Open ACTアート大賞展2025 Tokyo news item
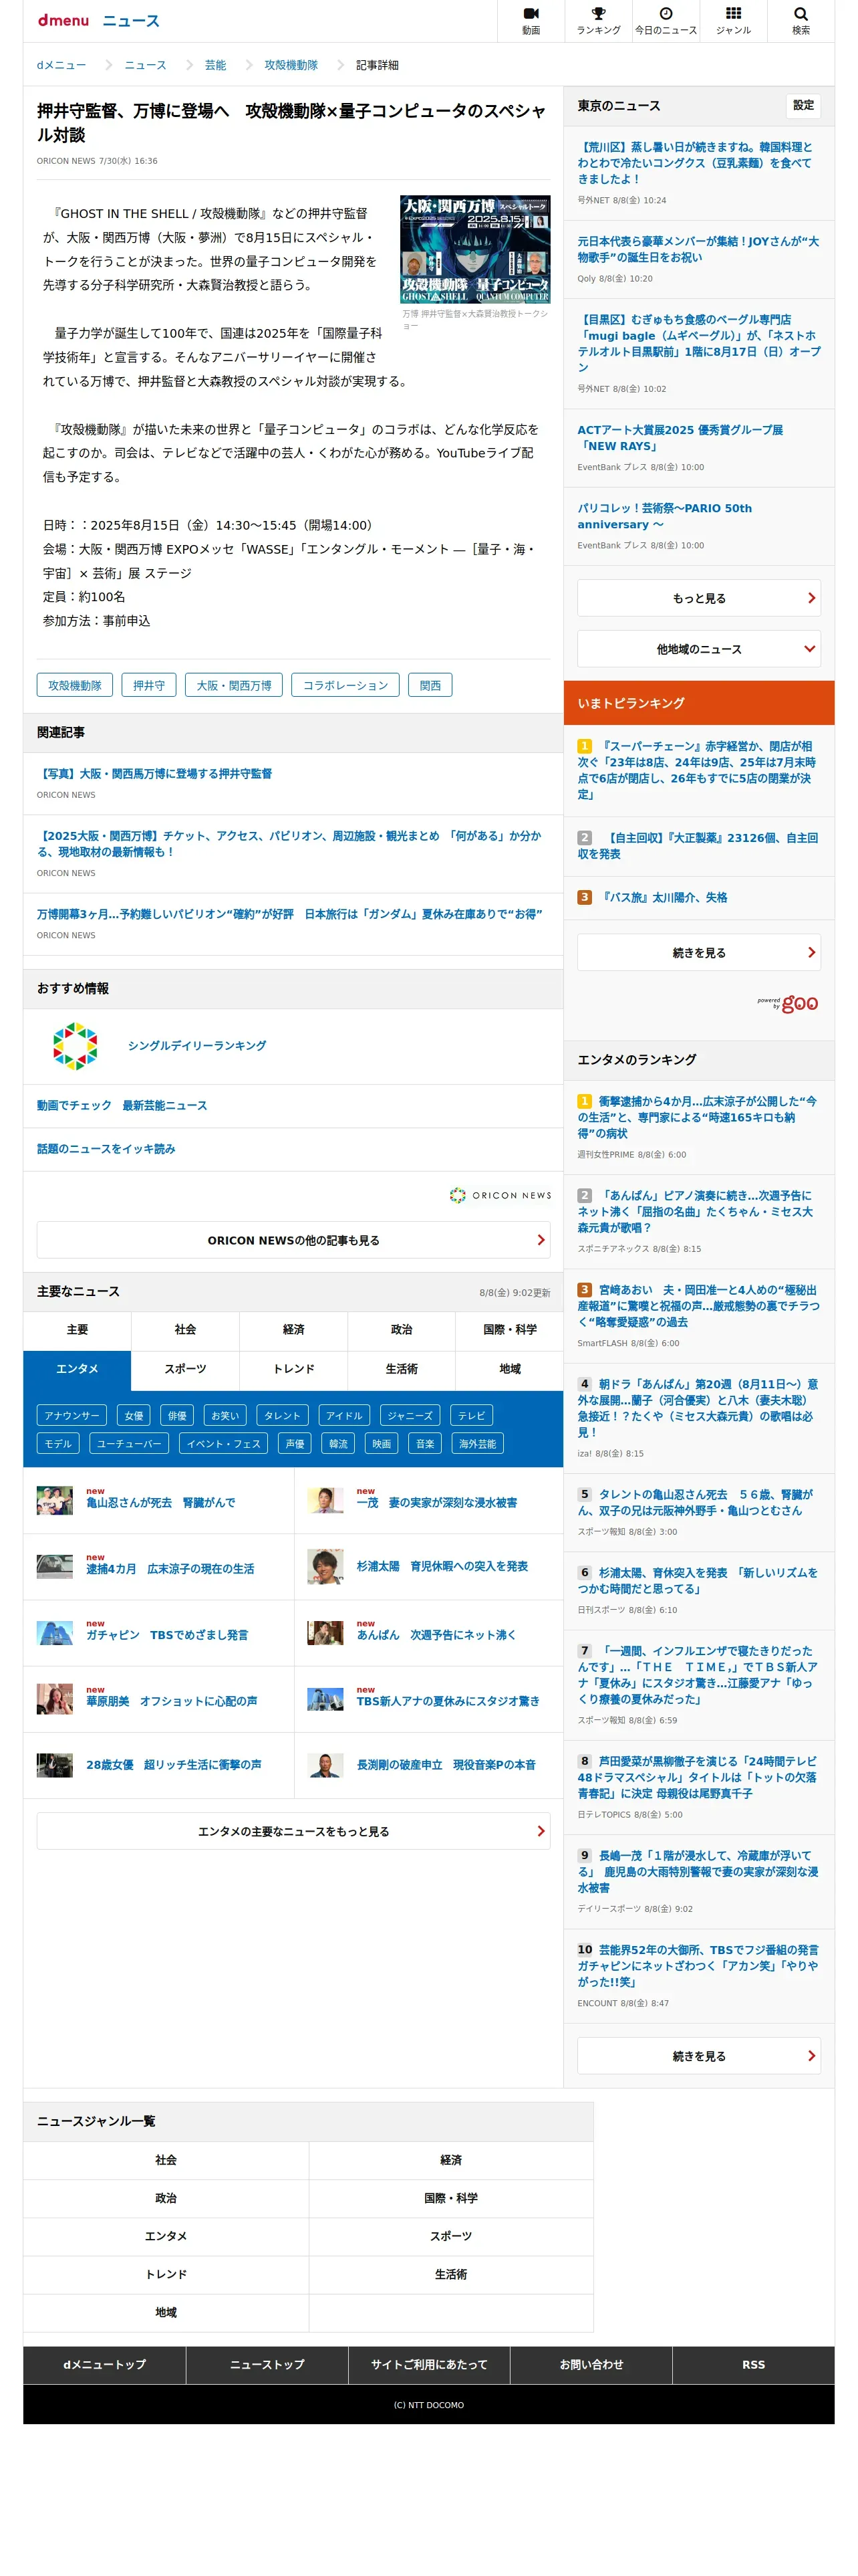Screen dimensions: 858x2576 coord(680,438)
